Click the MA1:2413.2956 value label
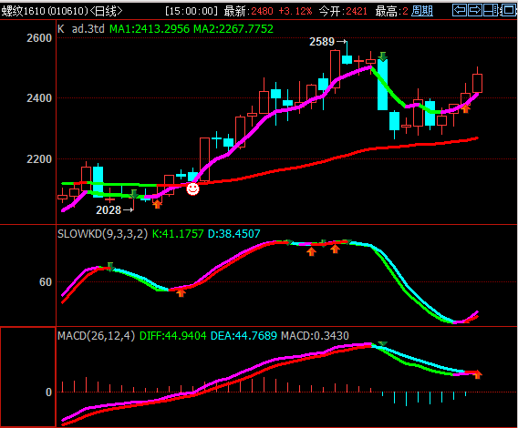518x428 pixels. coord(150,29)
